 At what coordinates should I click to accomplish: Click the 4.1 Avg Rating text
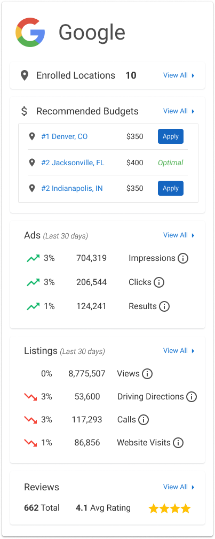click(103, 508)
